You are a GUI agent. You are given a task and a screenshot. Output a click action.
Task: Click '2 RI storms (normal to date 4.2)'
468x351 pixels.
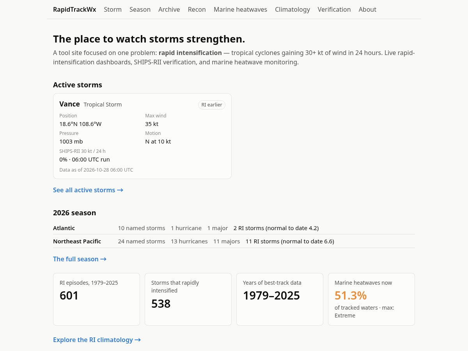pyautogui.click(x=276, y=228)
